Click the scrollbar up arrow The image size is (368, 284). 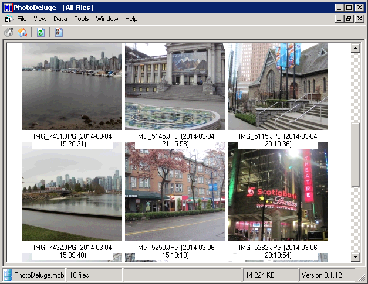[x=355, y=48]
